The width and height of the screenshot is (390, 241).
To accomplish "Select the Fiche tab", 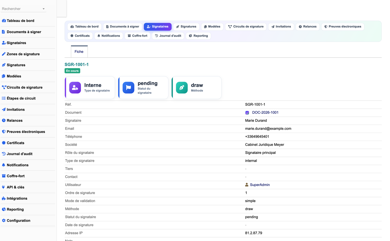I will (79, 51).
